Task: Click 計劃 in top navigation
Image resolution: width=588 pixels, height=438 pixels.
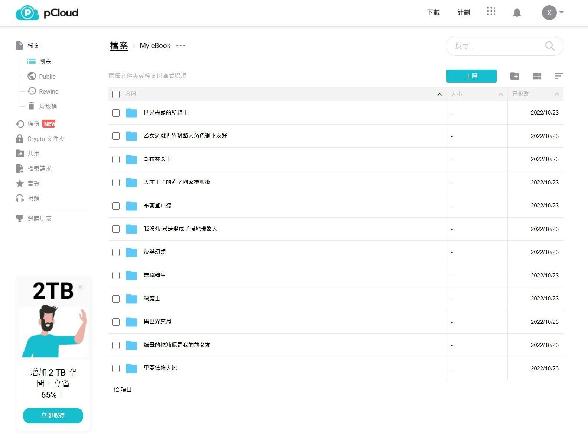Action: coord(464,13)
